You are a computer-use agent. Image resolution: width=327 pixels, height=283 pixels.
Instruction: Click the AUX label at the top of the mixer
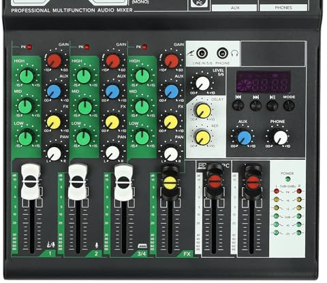pos(235,7)
